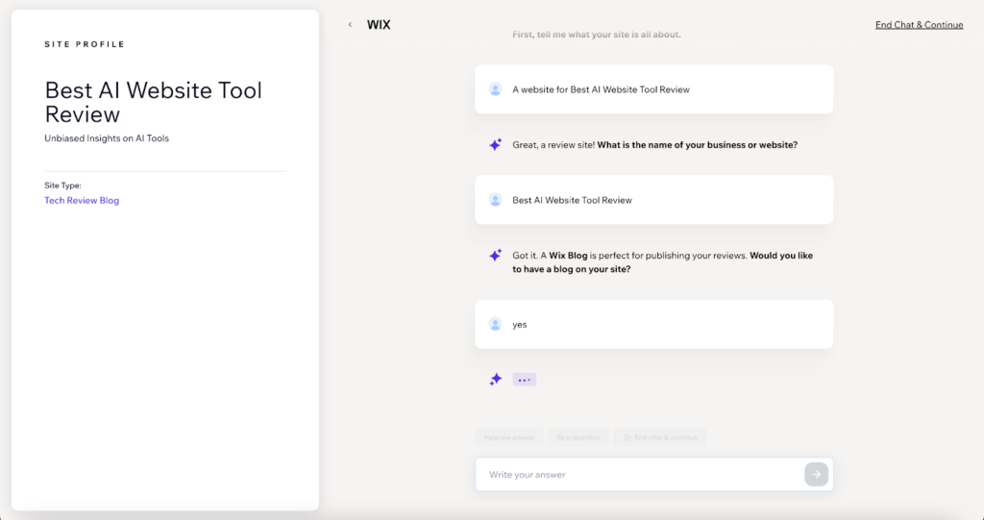Open the Tech Review Blog site type link
Viewport: 984px width, 520px height.
pos(82,201)
